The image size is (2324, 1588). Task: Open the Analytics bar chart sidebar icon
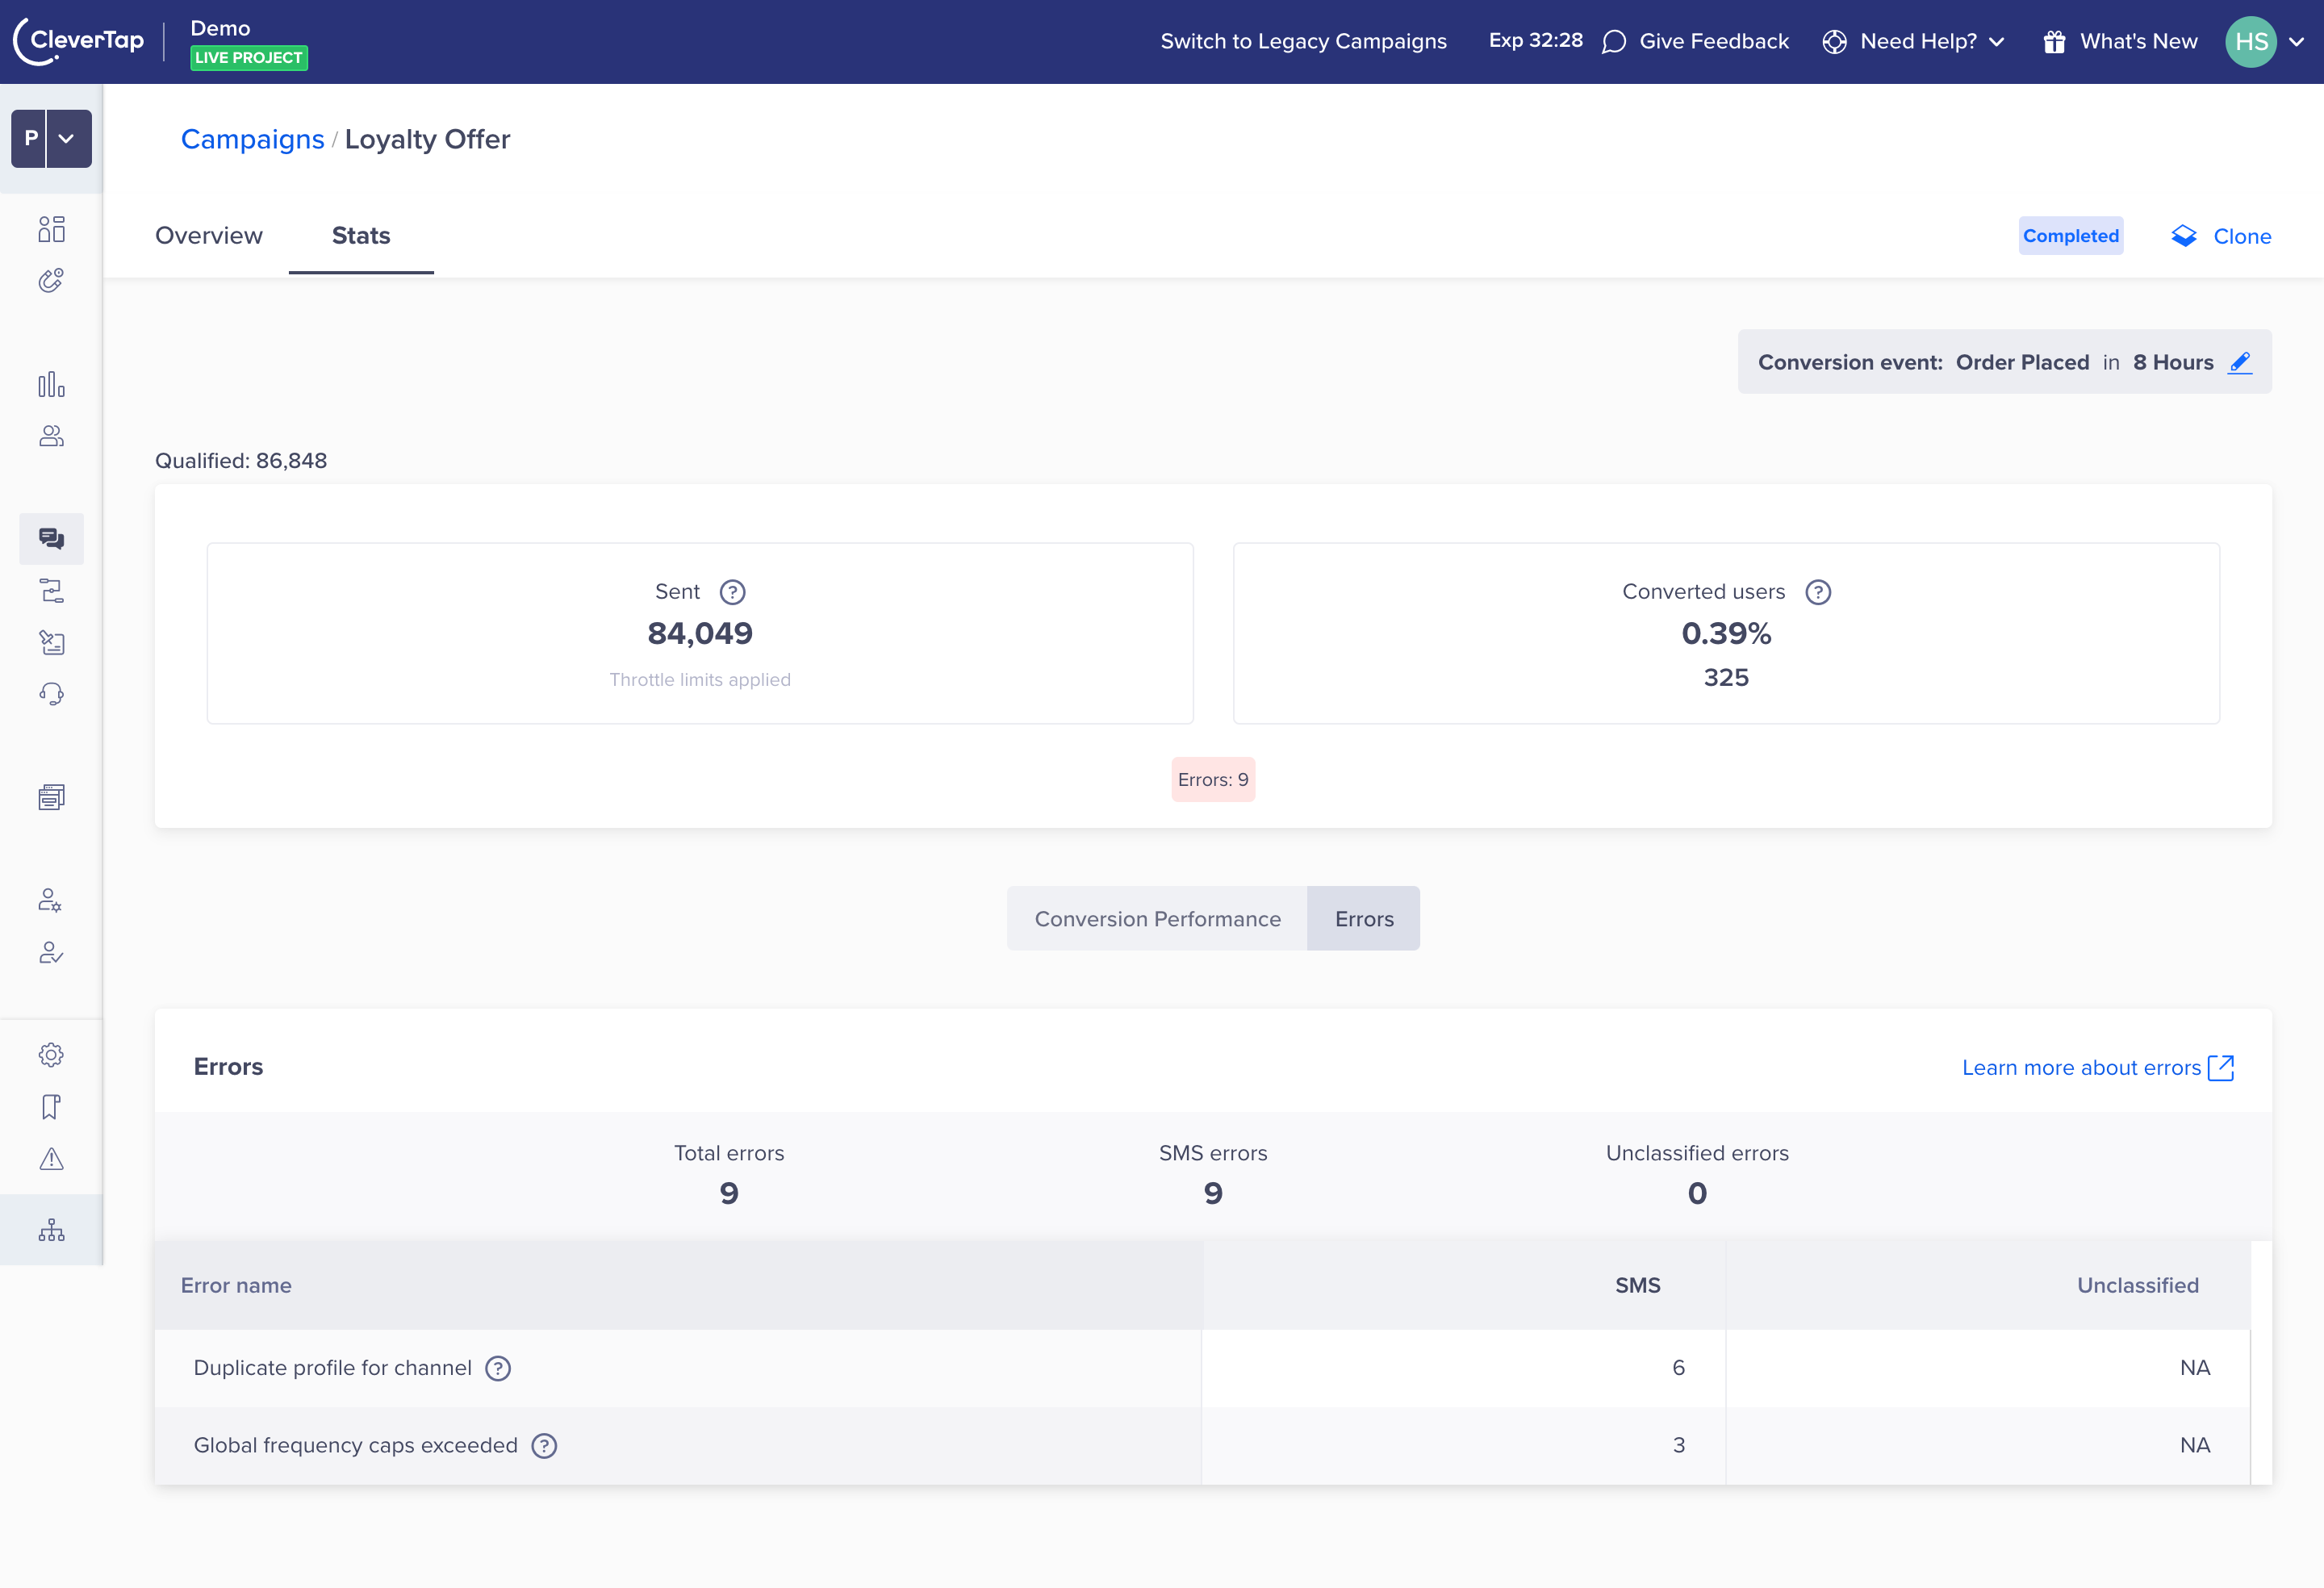pos(51,385)
